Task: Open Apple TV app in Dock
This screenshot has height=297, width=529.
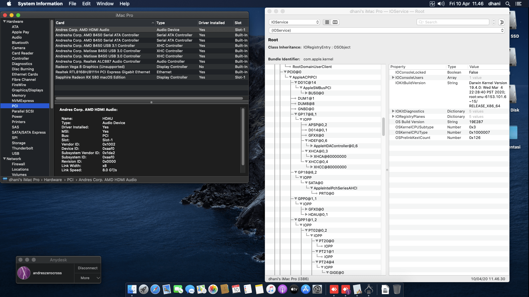Action: click(294, 289)
